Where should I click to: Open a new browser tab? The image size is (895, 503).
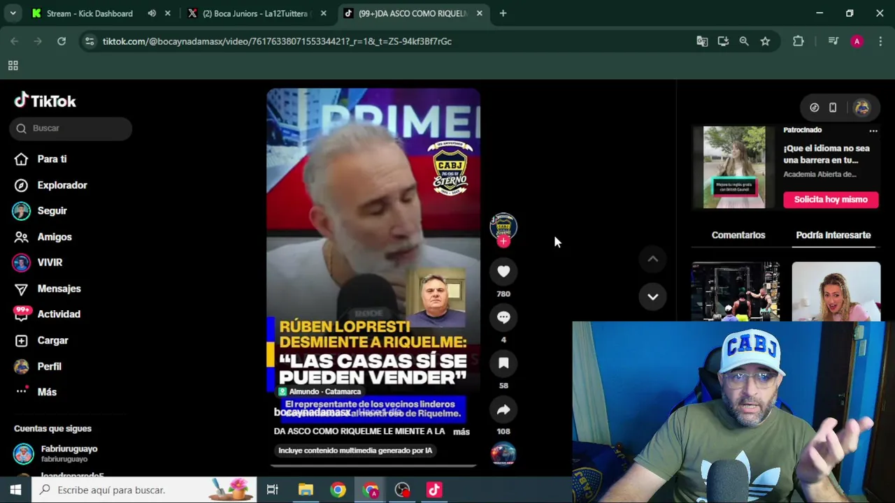pos(503,13)
